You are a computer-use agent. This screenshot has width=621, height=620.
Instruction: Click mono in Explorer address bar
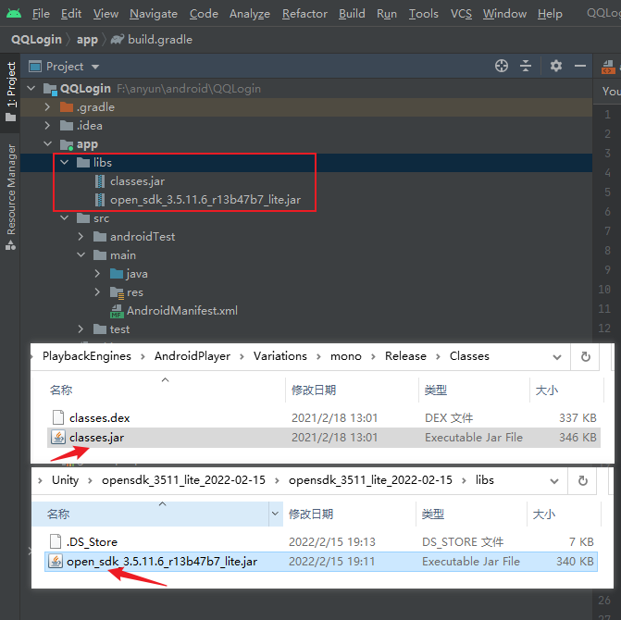pyautogui.click(x=346, y=356)
